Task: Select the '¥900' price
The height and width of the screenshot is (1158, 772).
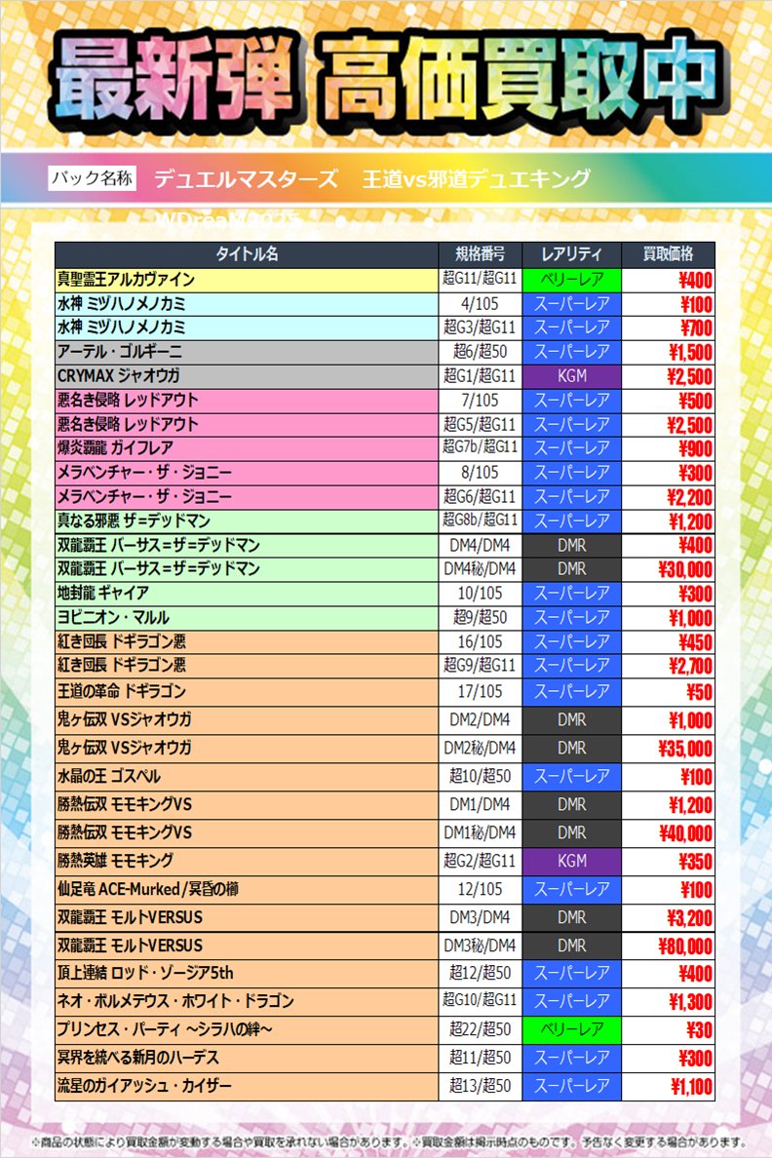Action: [696, 448]
